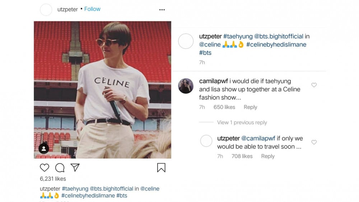The image size is (359, 202).
Task: View the 650 likes on comment
Action: tap(224, 107)
